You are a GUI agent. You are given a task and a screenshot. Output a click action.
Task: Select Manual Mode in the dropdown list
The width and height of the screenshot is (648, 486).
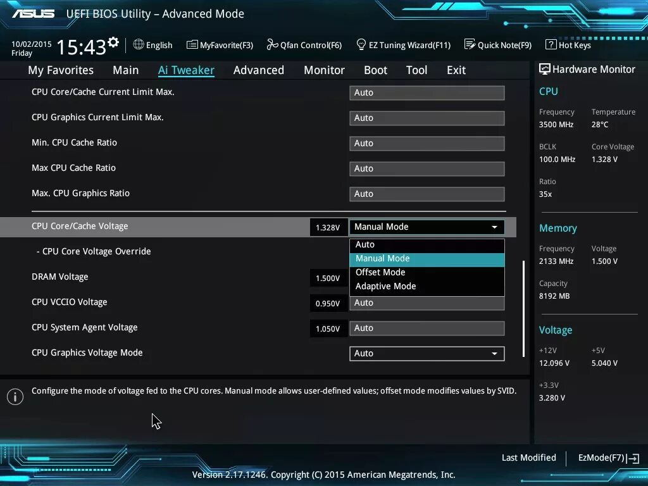pyautogui.click(x=427, y=259)
